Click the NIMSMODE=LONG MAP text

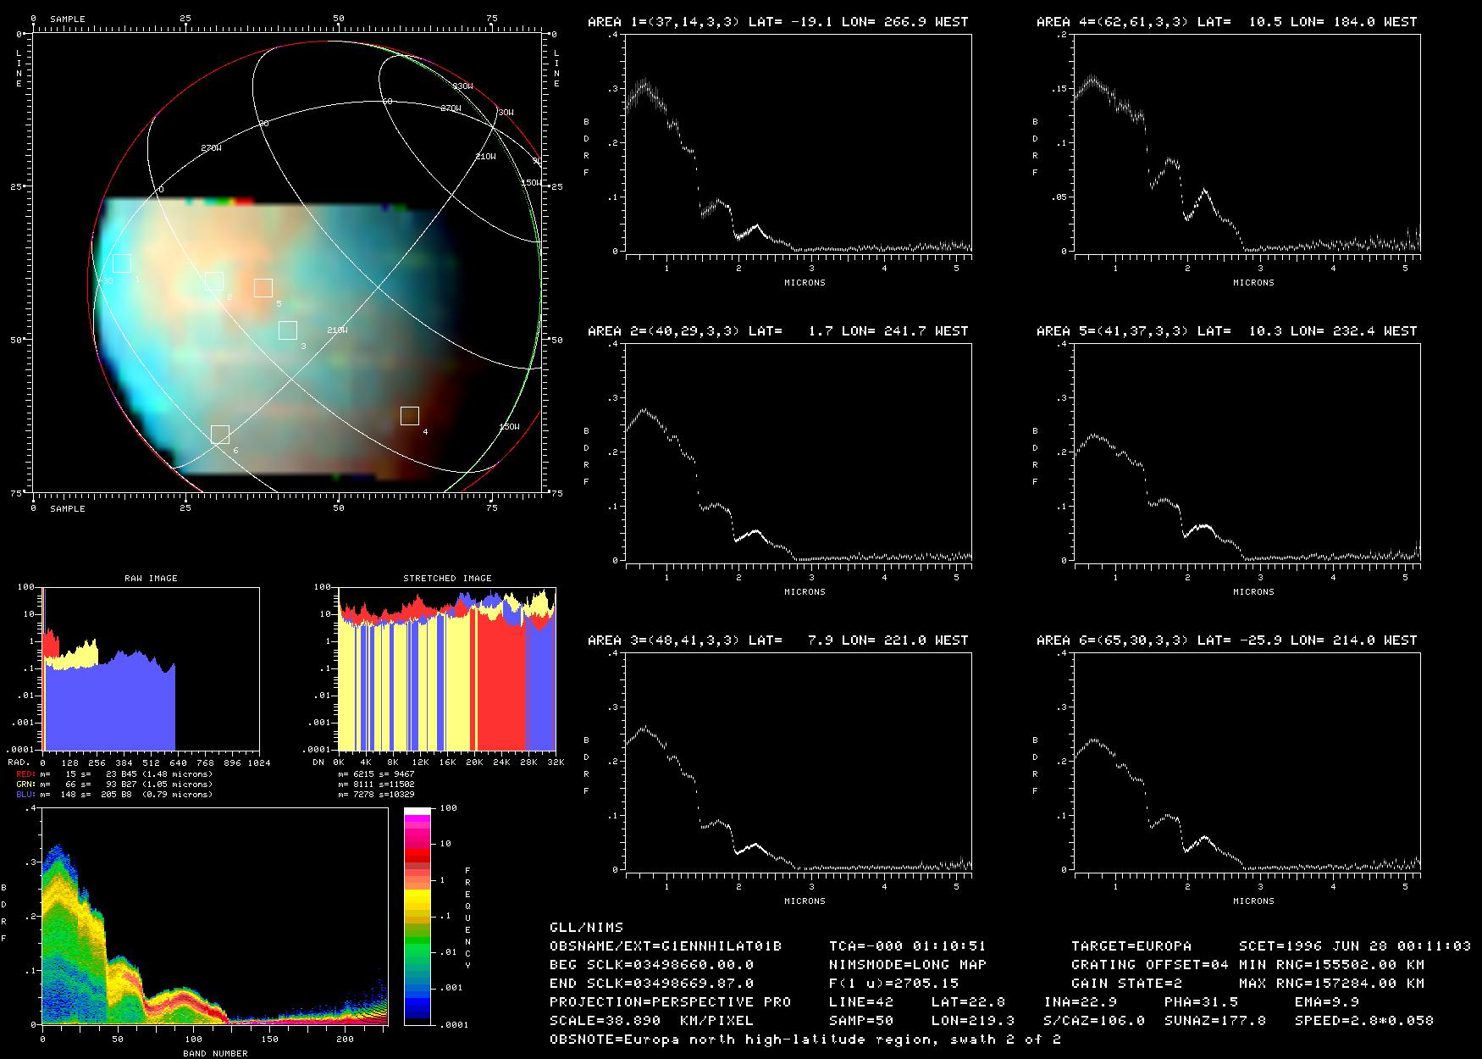[907, 965]
